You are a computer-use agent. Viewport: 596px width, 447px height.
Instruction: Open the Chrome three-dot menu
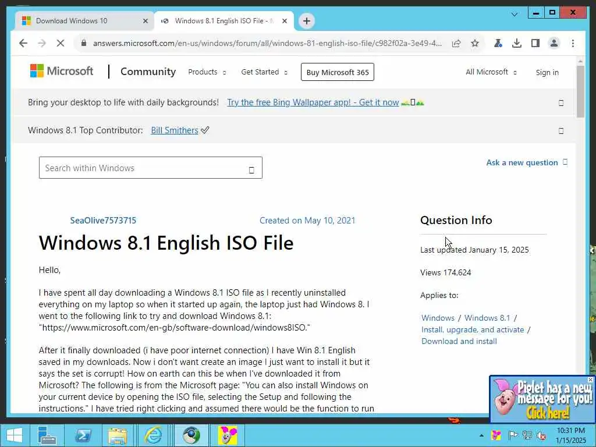[573, 43]
